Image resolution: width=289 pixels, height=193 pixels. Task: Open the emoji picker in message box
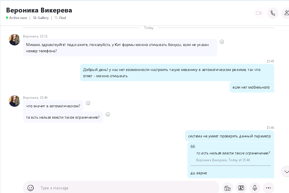pyautogui.click(x=30, y=188)
